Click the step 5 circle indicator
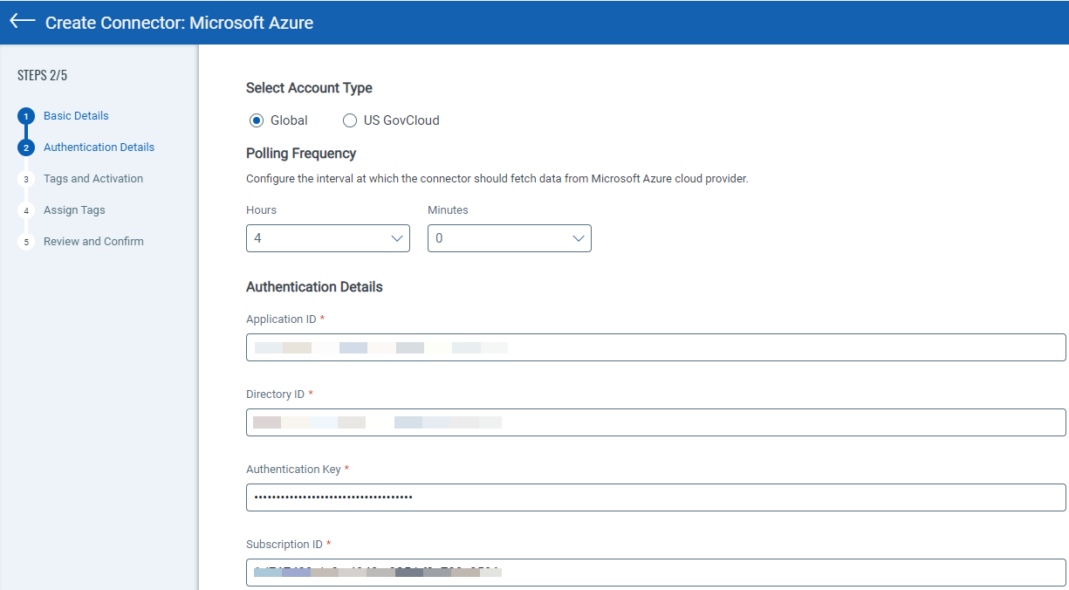 pos(25,241)
